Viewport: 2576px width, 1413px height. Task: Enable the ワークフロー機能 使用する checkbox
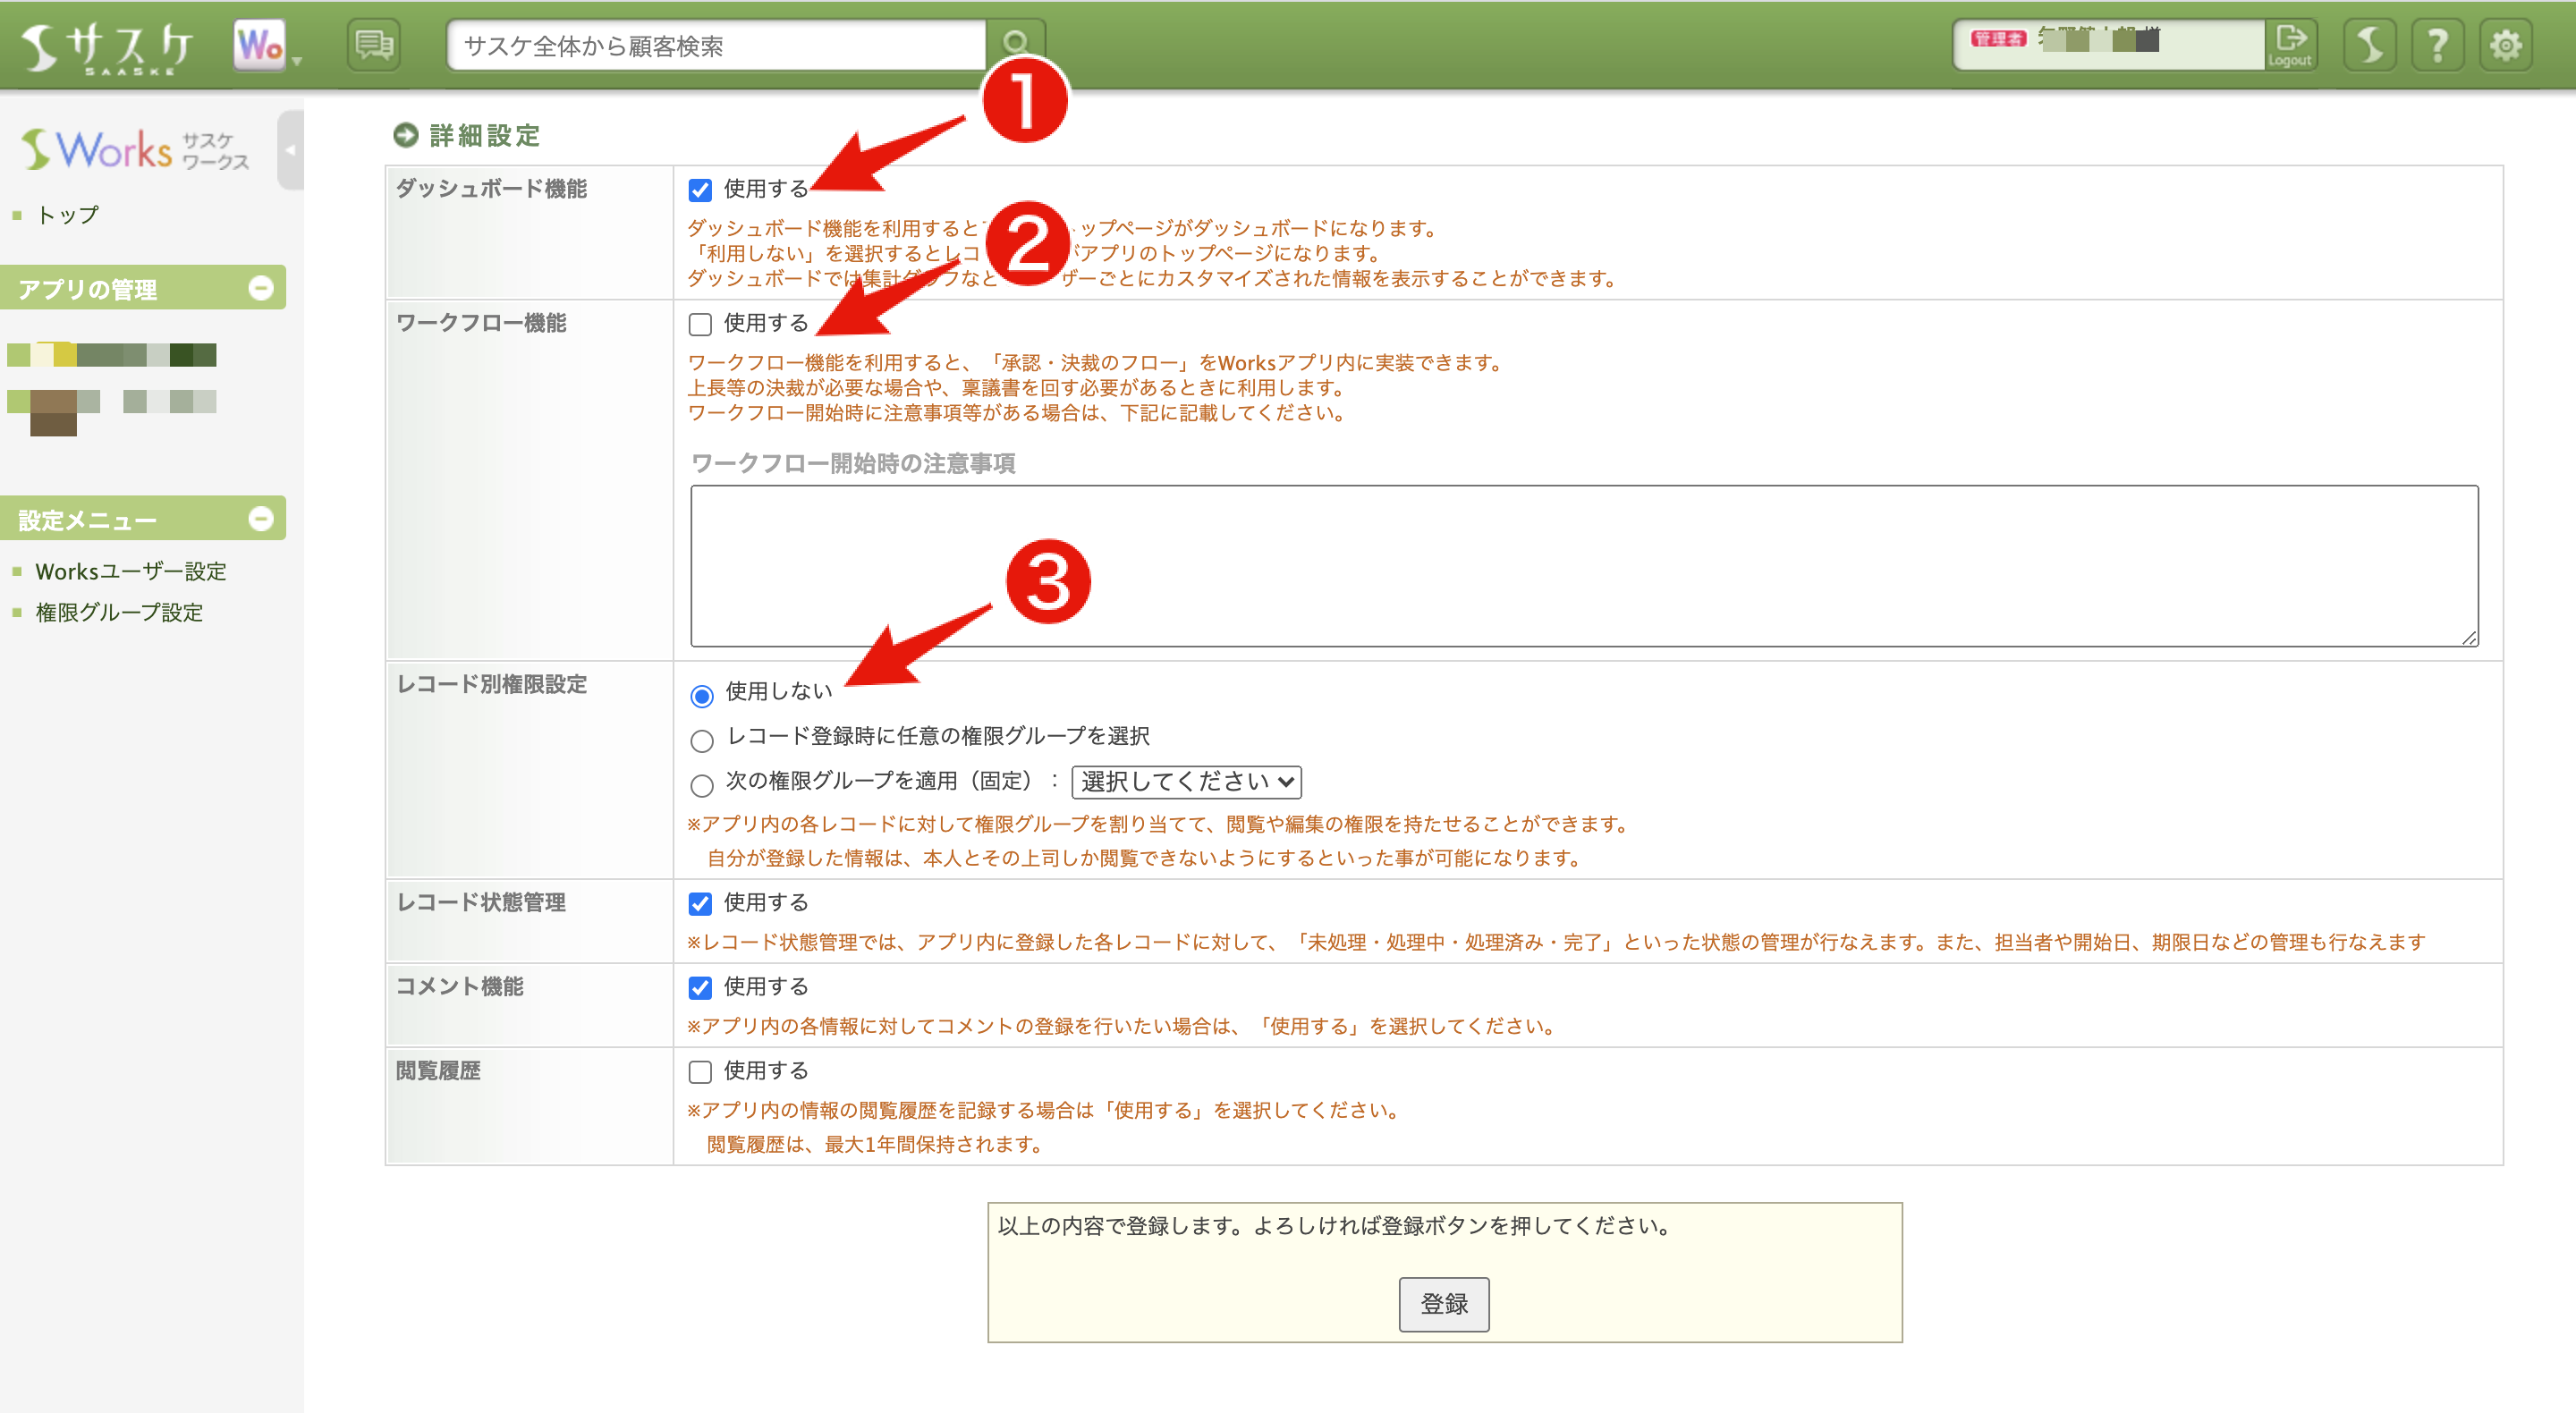coord(701,323)
